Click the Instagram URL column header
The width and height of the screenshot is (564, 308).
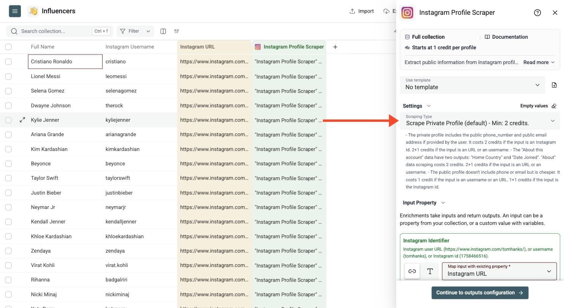214,47
